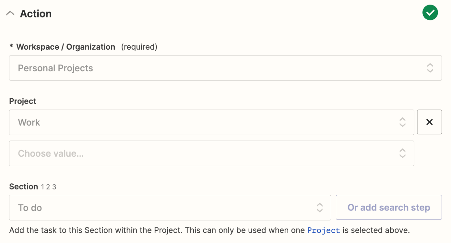Click the green checkmark status icon
The height and width of the screenshot is (243, 451).
pos(430,13)
